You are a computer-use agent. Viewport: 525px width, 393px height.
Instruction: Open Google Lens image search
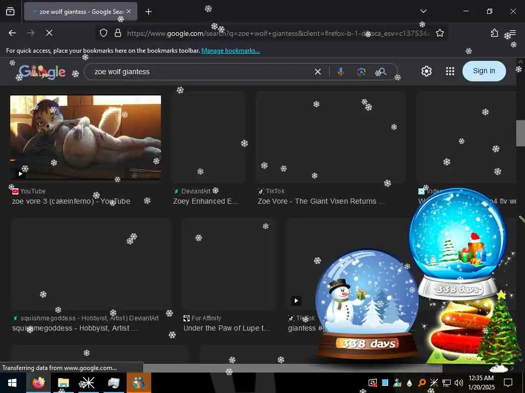point(361,72)
